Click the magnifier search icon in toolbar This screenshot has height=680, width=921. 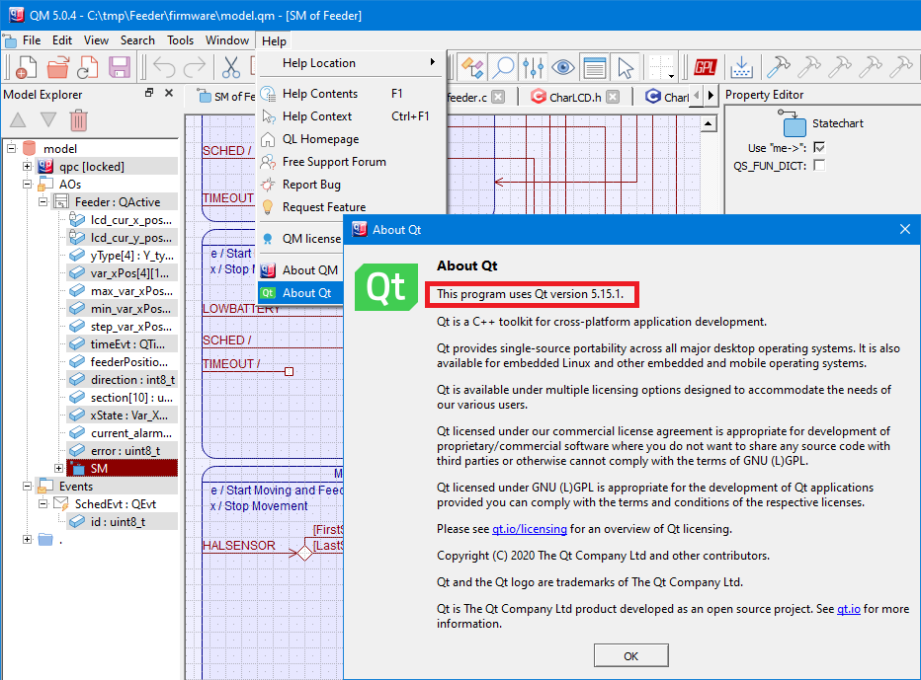point(504,67)
